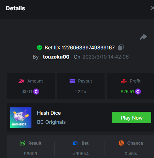
Task: Click the BC Originals provider label
Action: pos(51,122)
